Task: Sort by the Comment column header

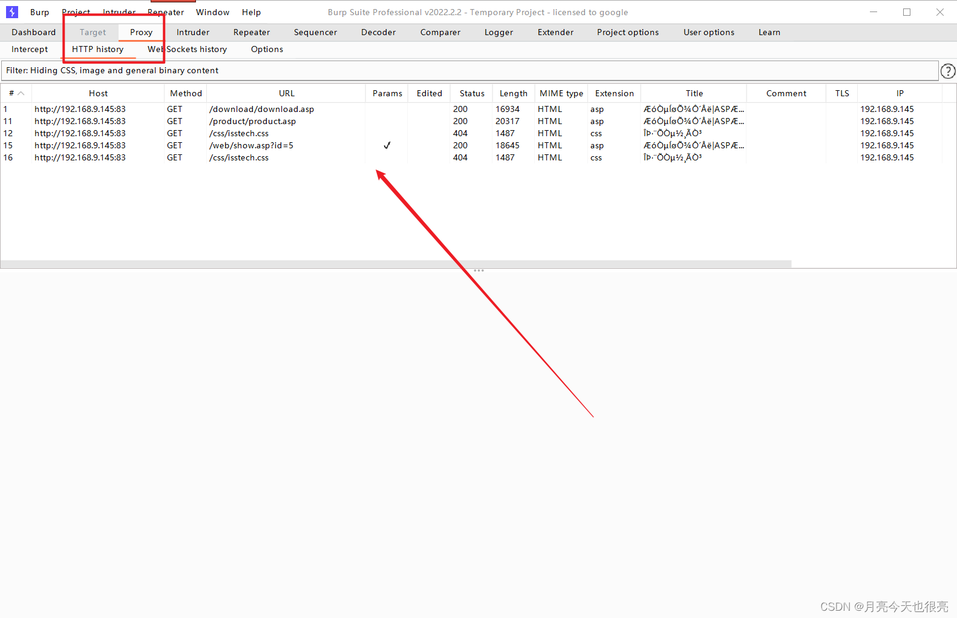Action: click(786, 93)
